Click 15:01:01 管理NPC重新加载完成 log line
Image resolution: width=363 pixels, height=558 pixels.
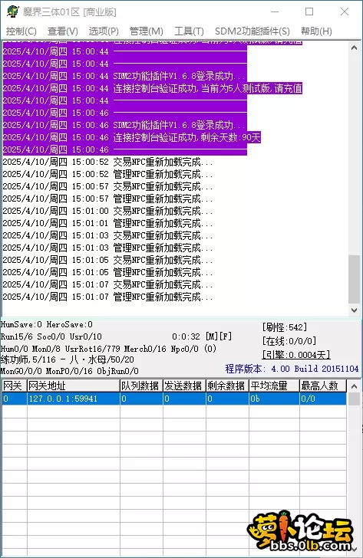point(107,223)
